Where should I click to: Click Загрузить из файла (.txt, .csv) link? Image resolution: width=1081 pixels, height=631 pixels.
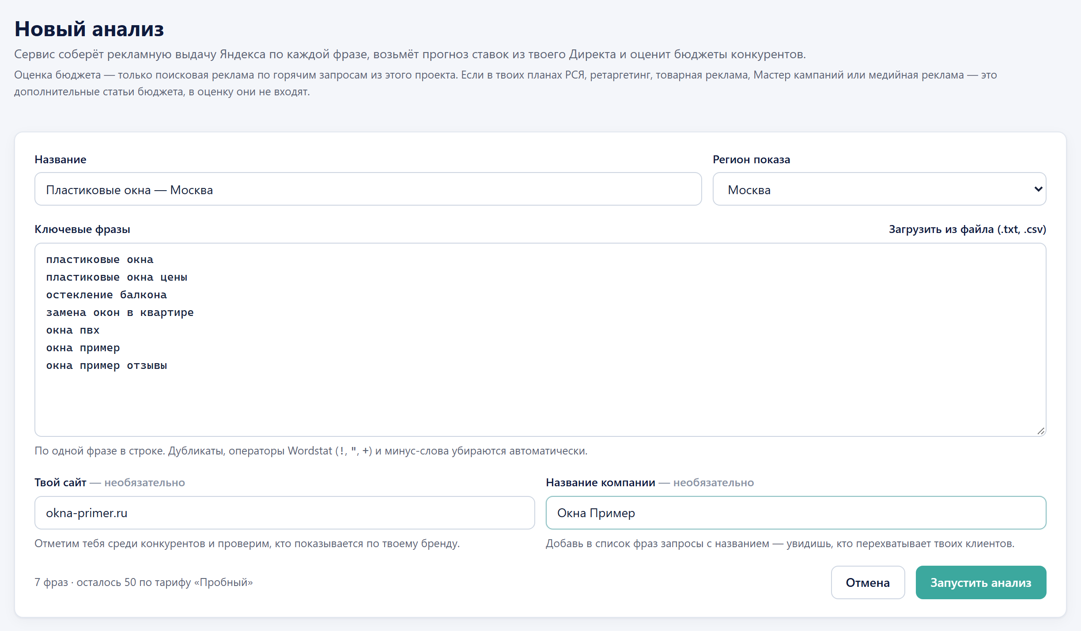[x=967, y=229]
